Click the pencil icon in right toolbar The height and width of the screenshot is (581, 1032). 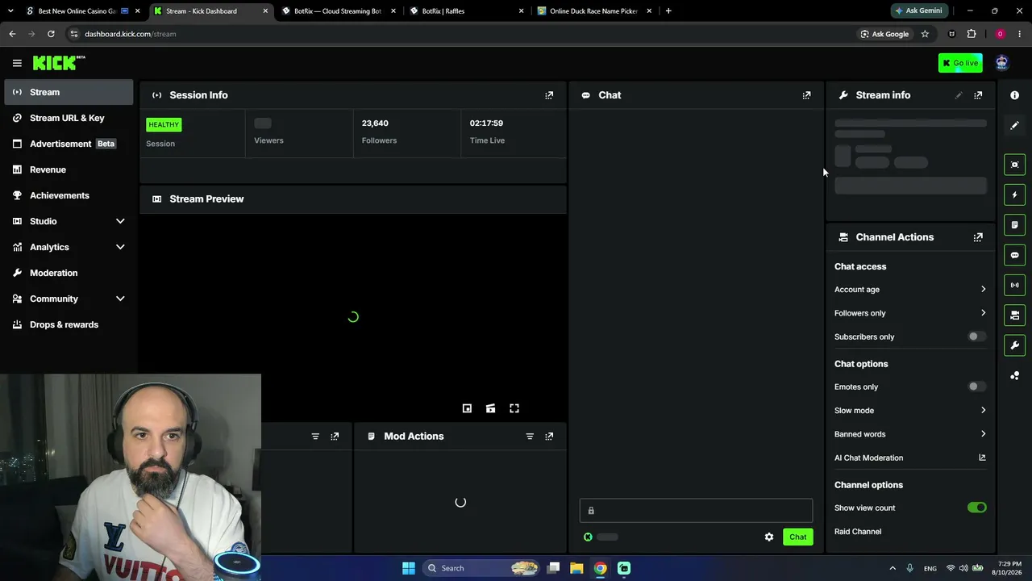1014,125
